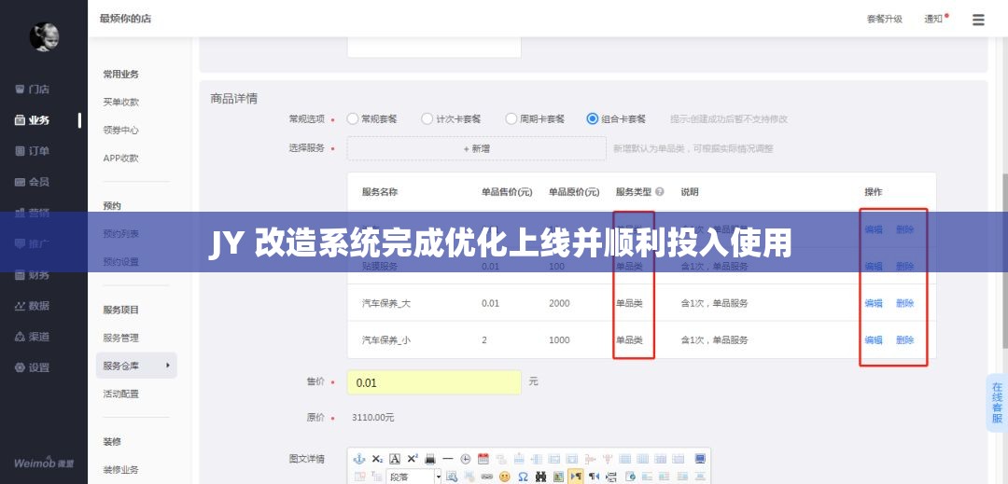Open 装修业务 in the submenu
The width and height of the screenshot is (1008, 484).
pyautogui.click(x=120, y=469)
